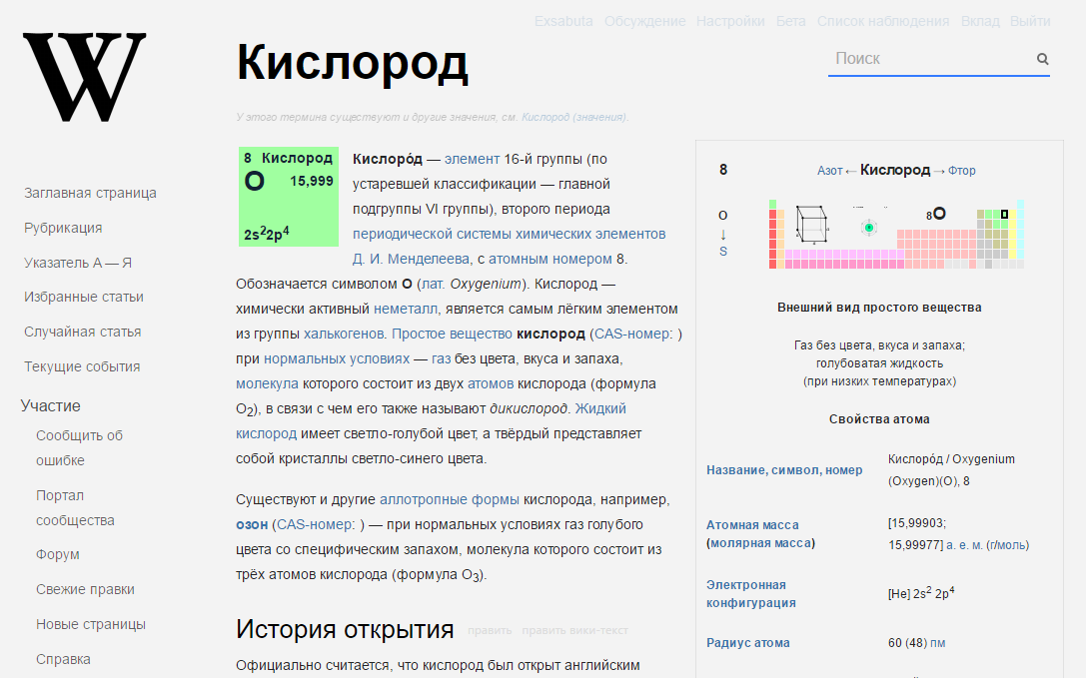The image size is (1086, 678).
Task: Click править next to История открытия
Action: point(490,630)
